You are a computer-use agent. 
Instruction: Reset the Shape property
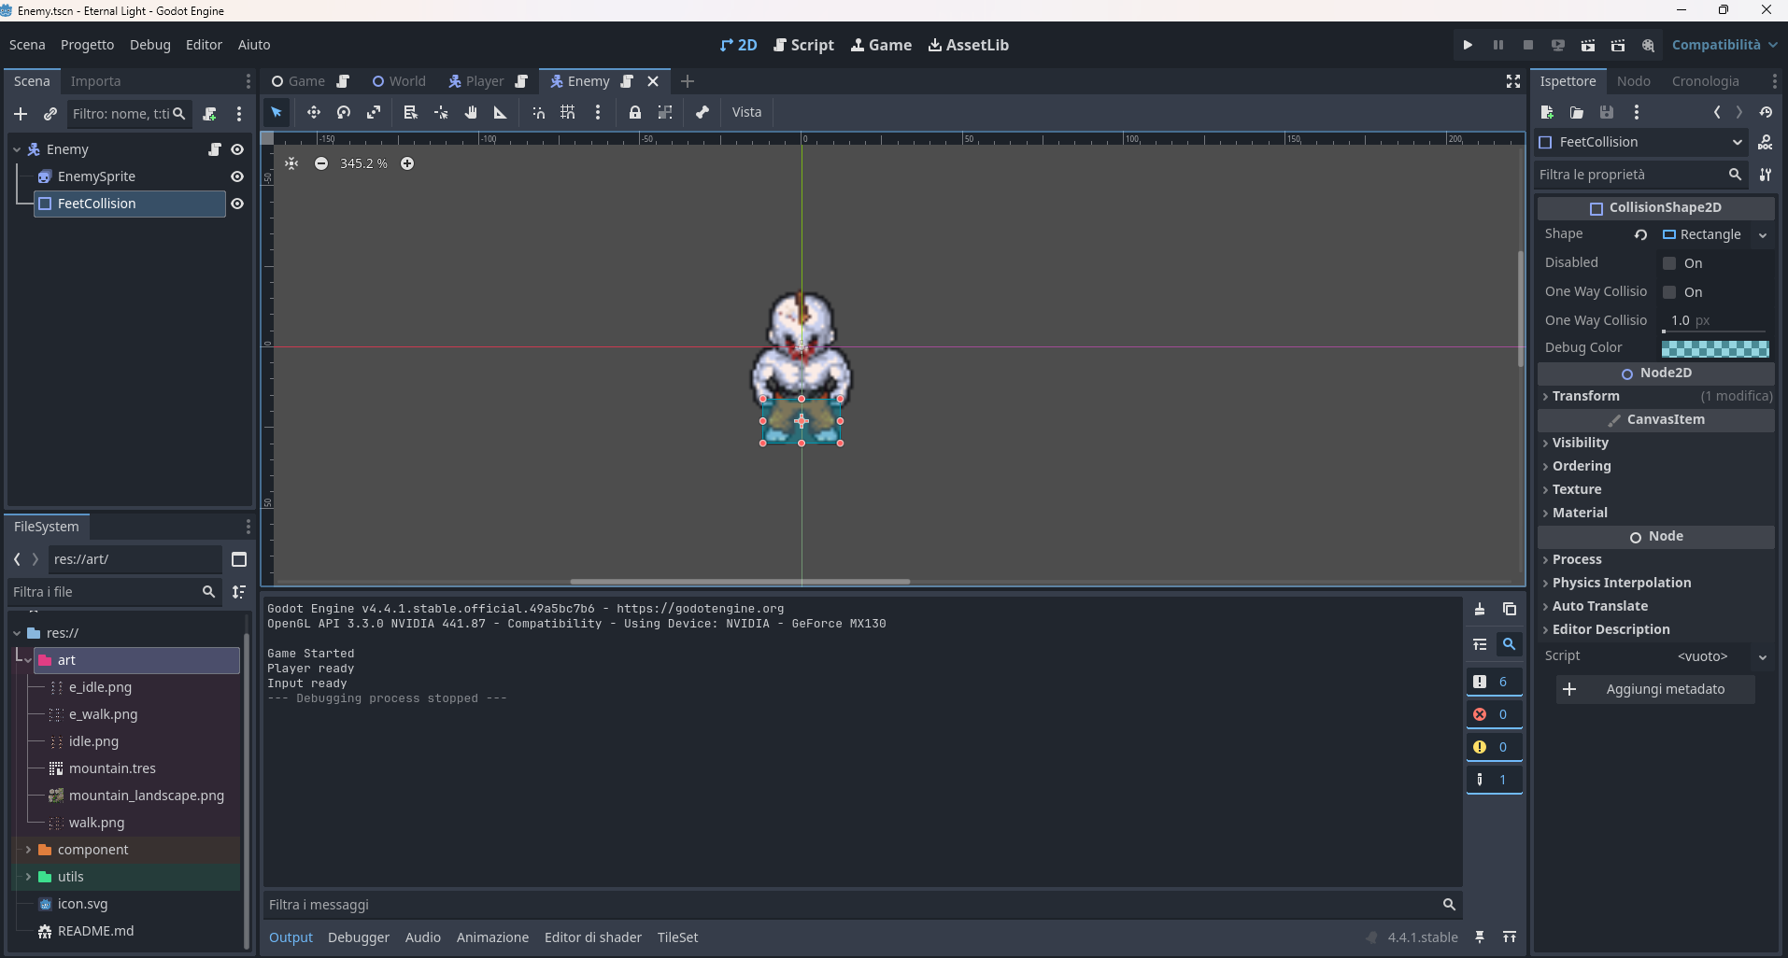[x=1640, y=234]
